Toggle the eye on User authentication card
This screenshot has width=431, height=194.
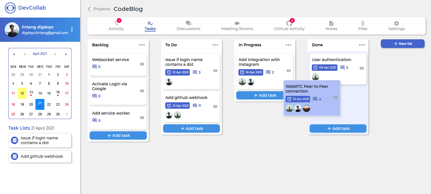point(361,68)
